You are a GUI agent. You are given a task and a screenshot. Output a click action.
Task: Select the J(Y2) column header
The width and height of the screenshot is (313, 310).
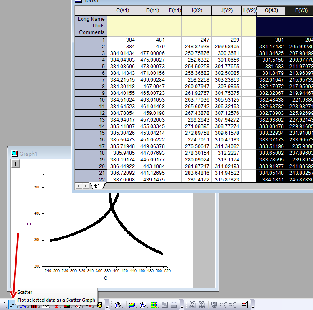[x=226, y=10]
